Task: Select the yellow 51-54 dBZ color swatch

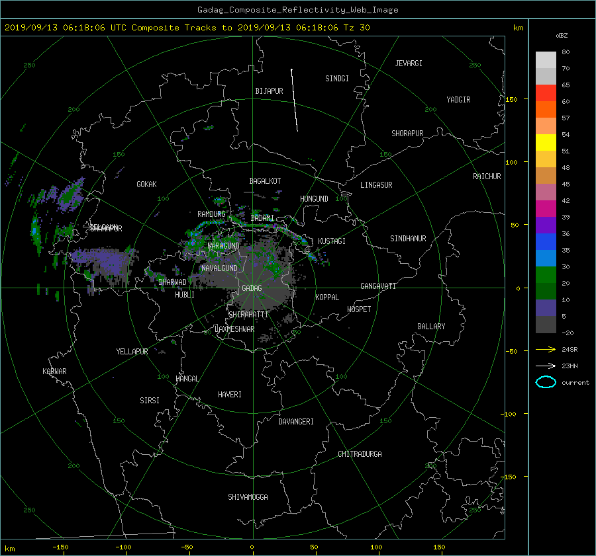Action: [x=546, y=142]
